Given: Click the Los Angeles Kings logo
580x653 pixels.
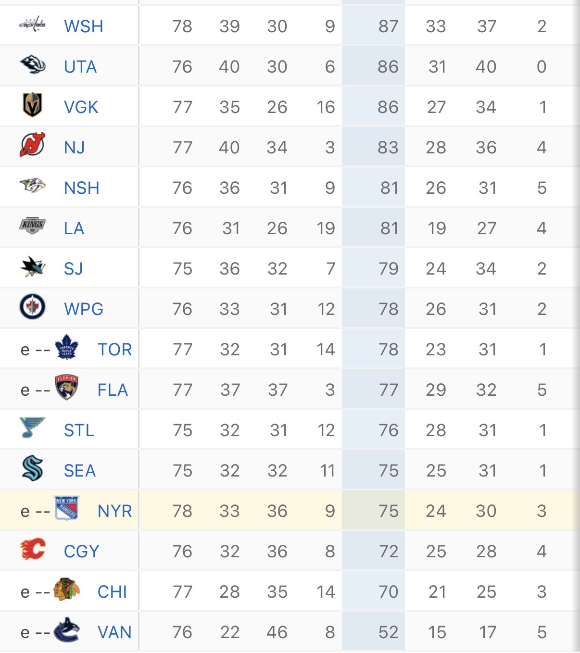Looking at the screenshot, I should (x=32, y=226).
